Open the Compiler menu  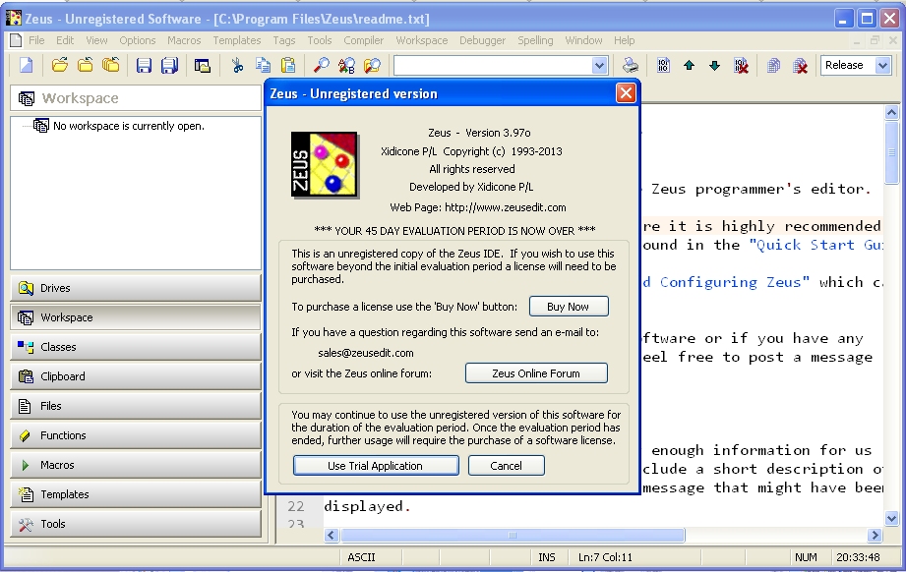pyautogui.click(x=363, y=40)
